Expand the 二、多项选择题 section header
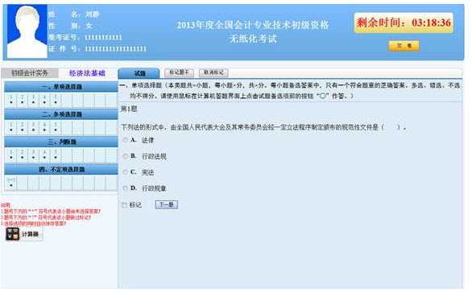Viewport: 472px width, 293px height. click(61, 114)
